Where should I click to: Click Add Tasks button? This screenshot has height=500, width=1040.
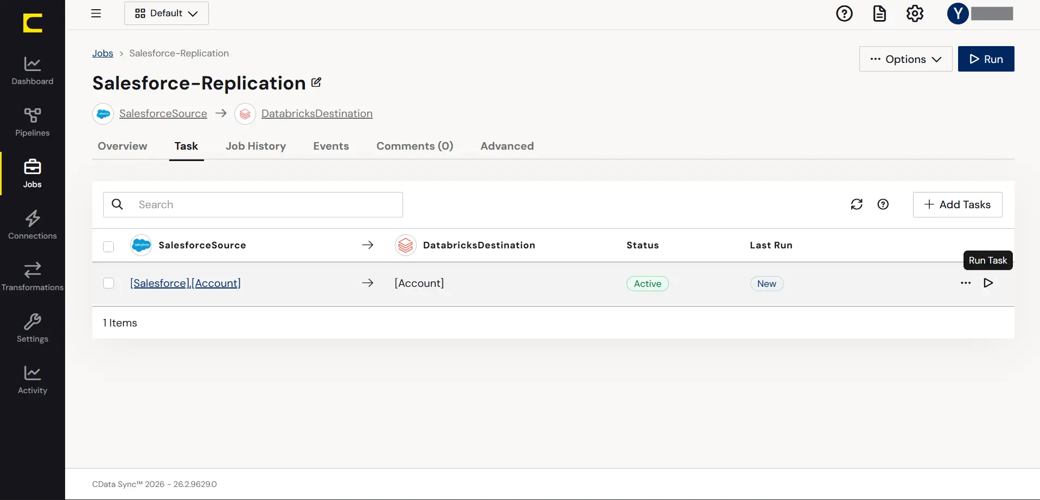pos(958,204)
